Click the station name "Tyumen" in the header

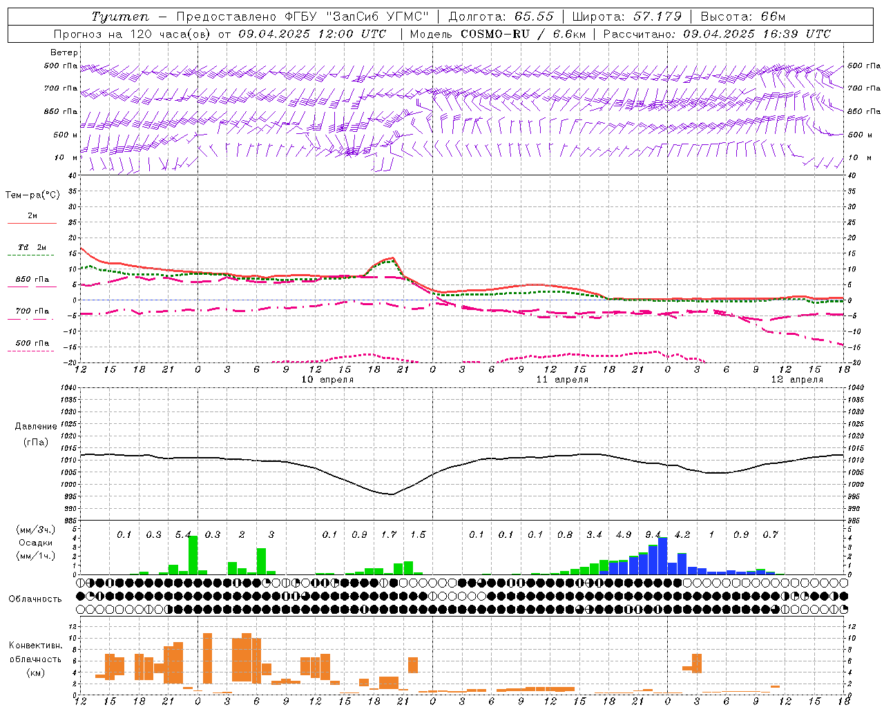(x=119, y=17)
